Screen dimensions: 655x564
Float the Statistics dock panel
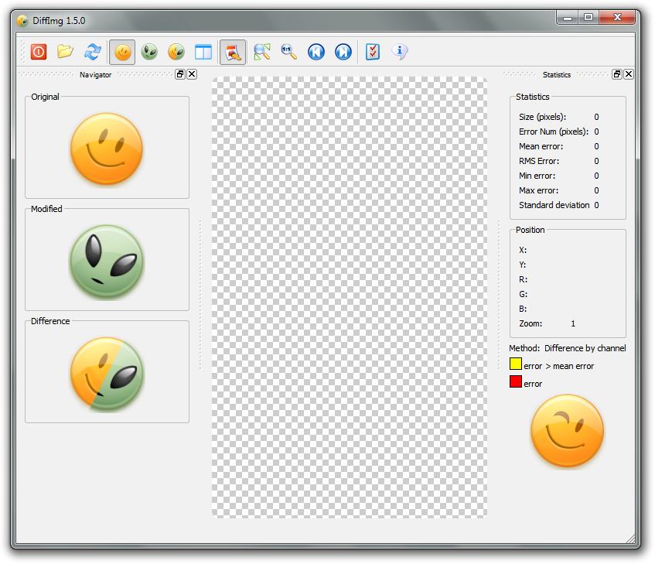click(x=616, y=74)
